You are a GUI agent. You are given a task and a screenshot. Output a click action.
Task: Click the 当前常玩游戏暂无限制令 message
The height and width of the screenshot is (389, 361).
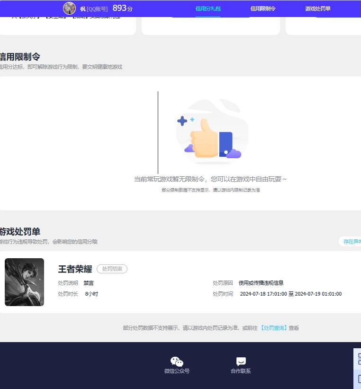click(x=210, y=179)
